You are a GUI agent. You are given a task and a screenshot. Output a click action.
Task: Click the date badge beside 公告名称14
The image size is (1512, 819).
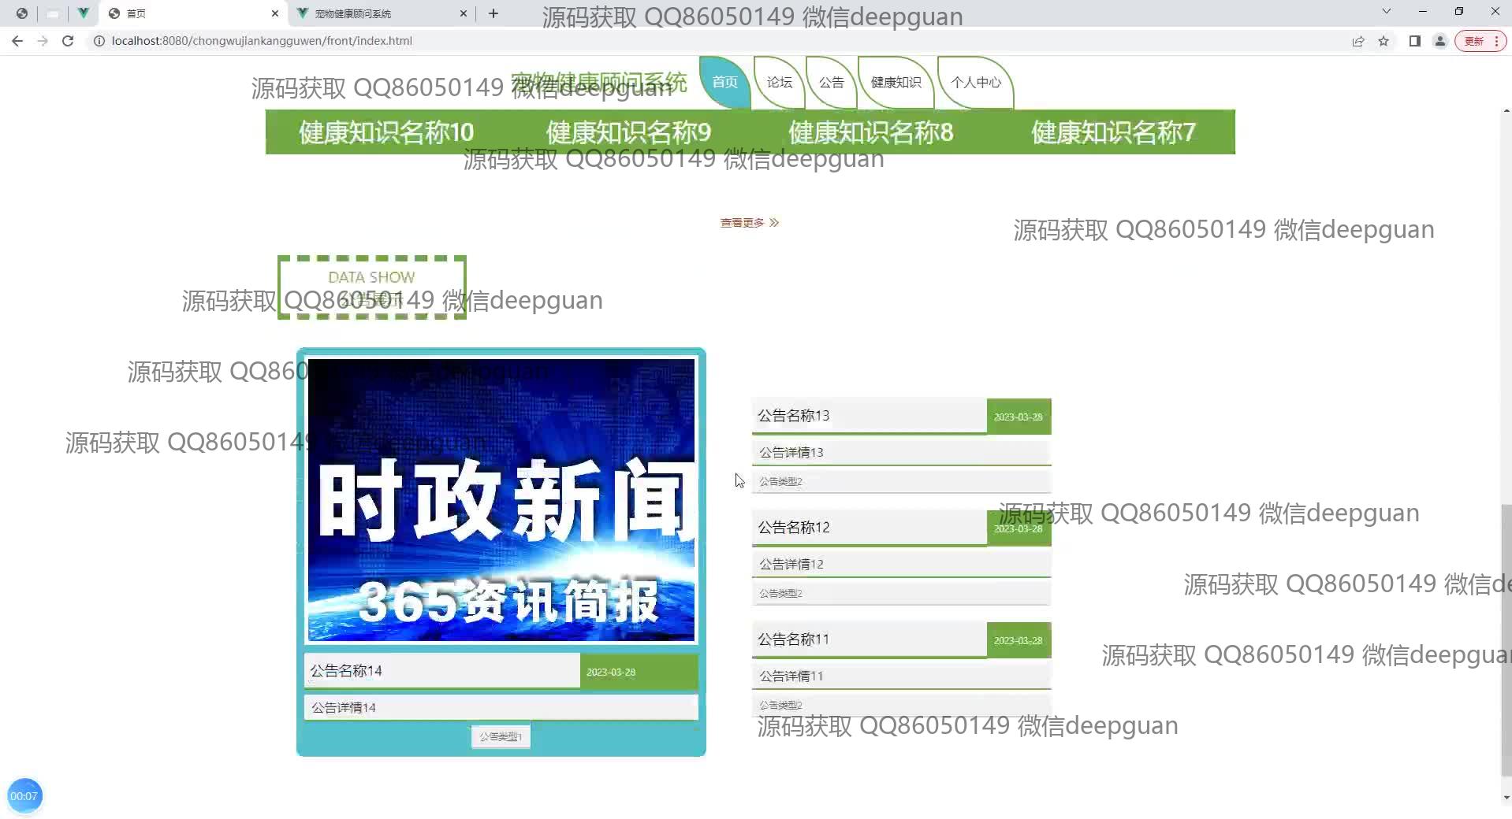tap(639, 672)
